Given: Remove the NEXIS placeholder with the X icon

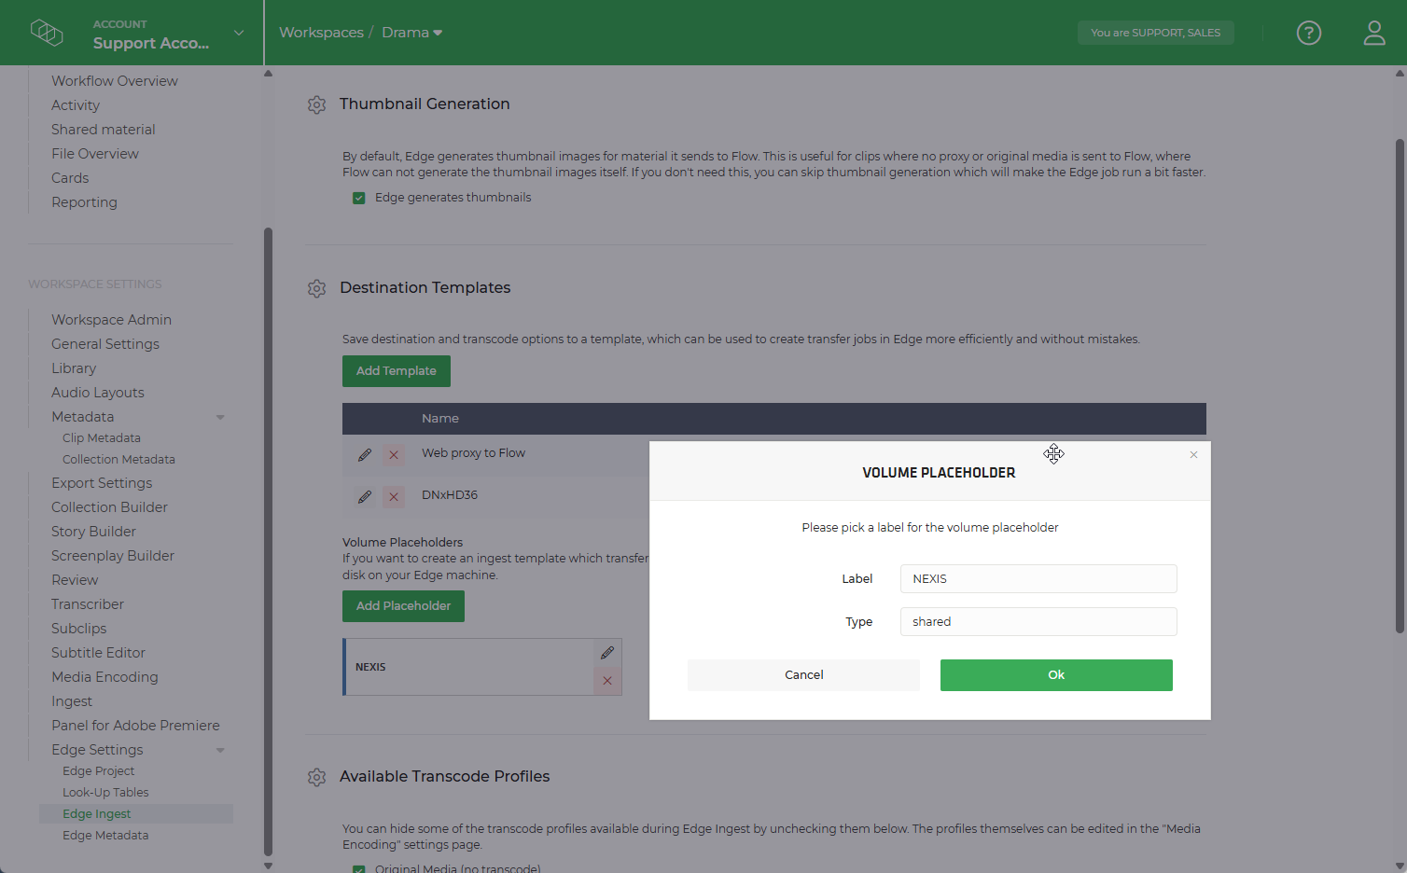Looking at the screenshot, I should pos(607,681).
